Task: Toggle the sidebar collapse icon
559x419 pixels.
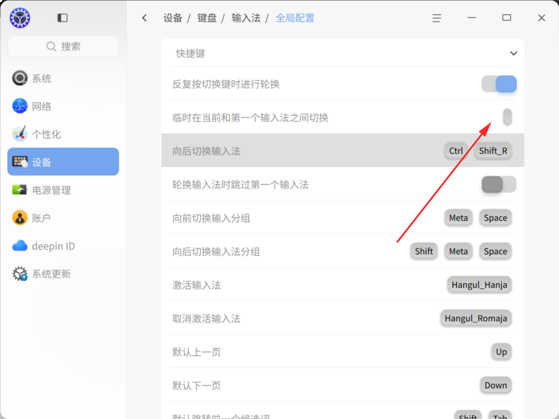Action: click(62, 18)
